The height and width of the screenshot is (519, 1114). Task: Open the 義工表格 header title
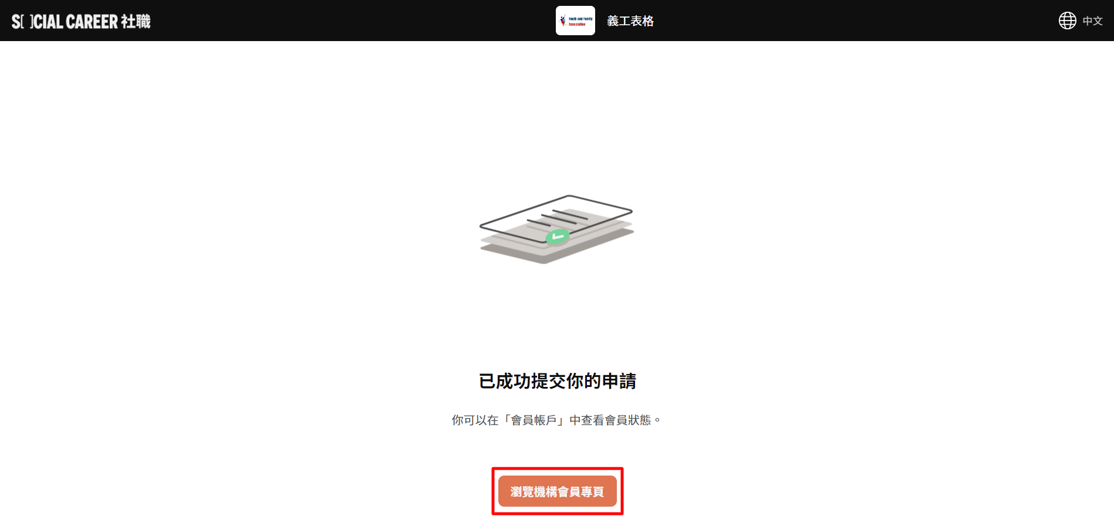pos(630,21)
